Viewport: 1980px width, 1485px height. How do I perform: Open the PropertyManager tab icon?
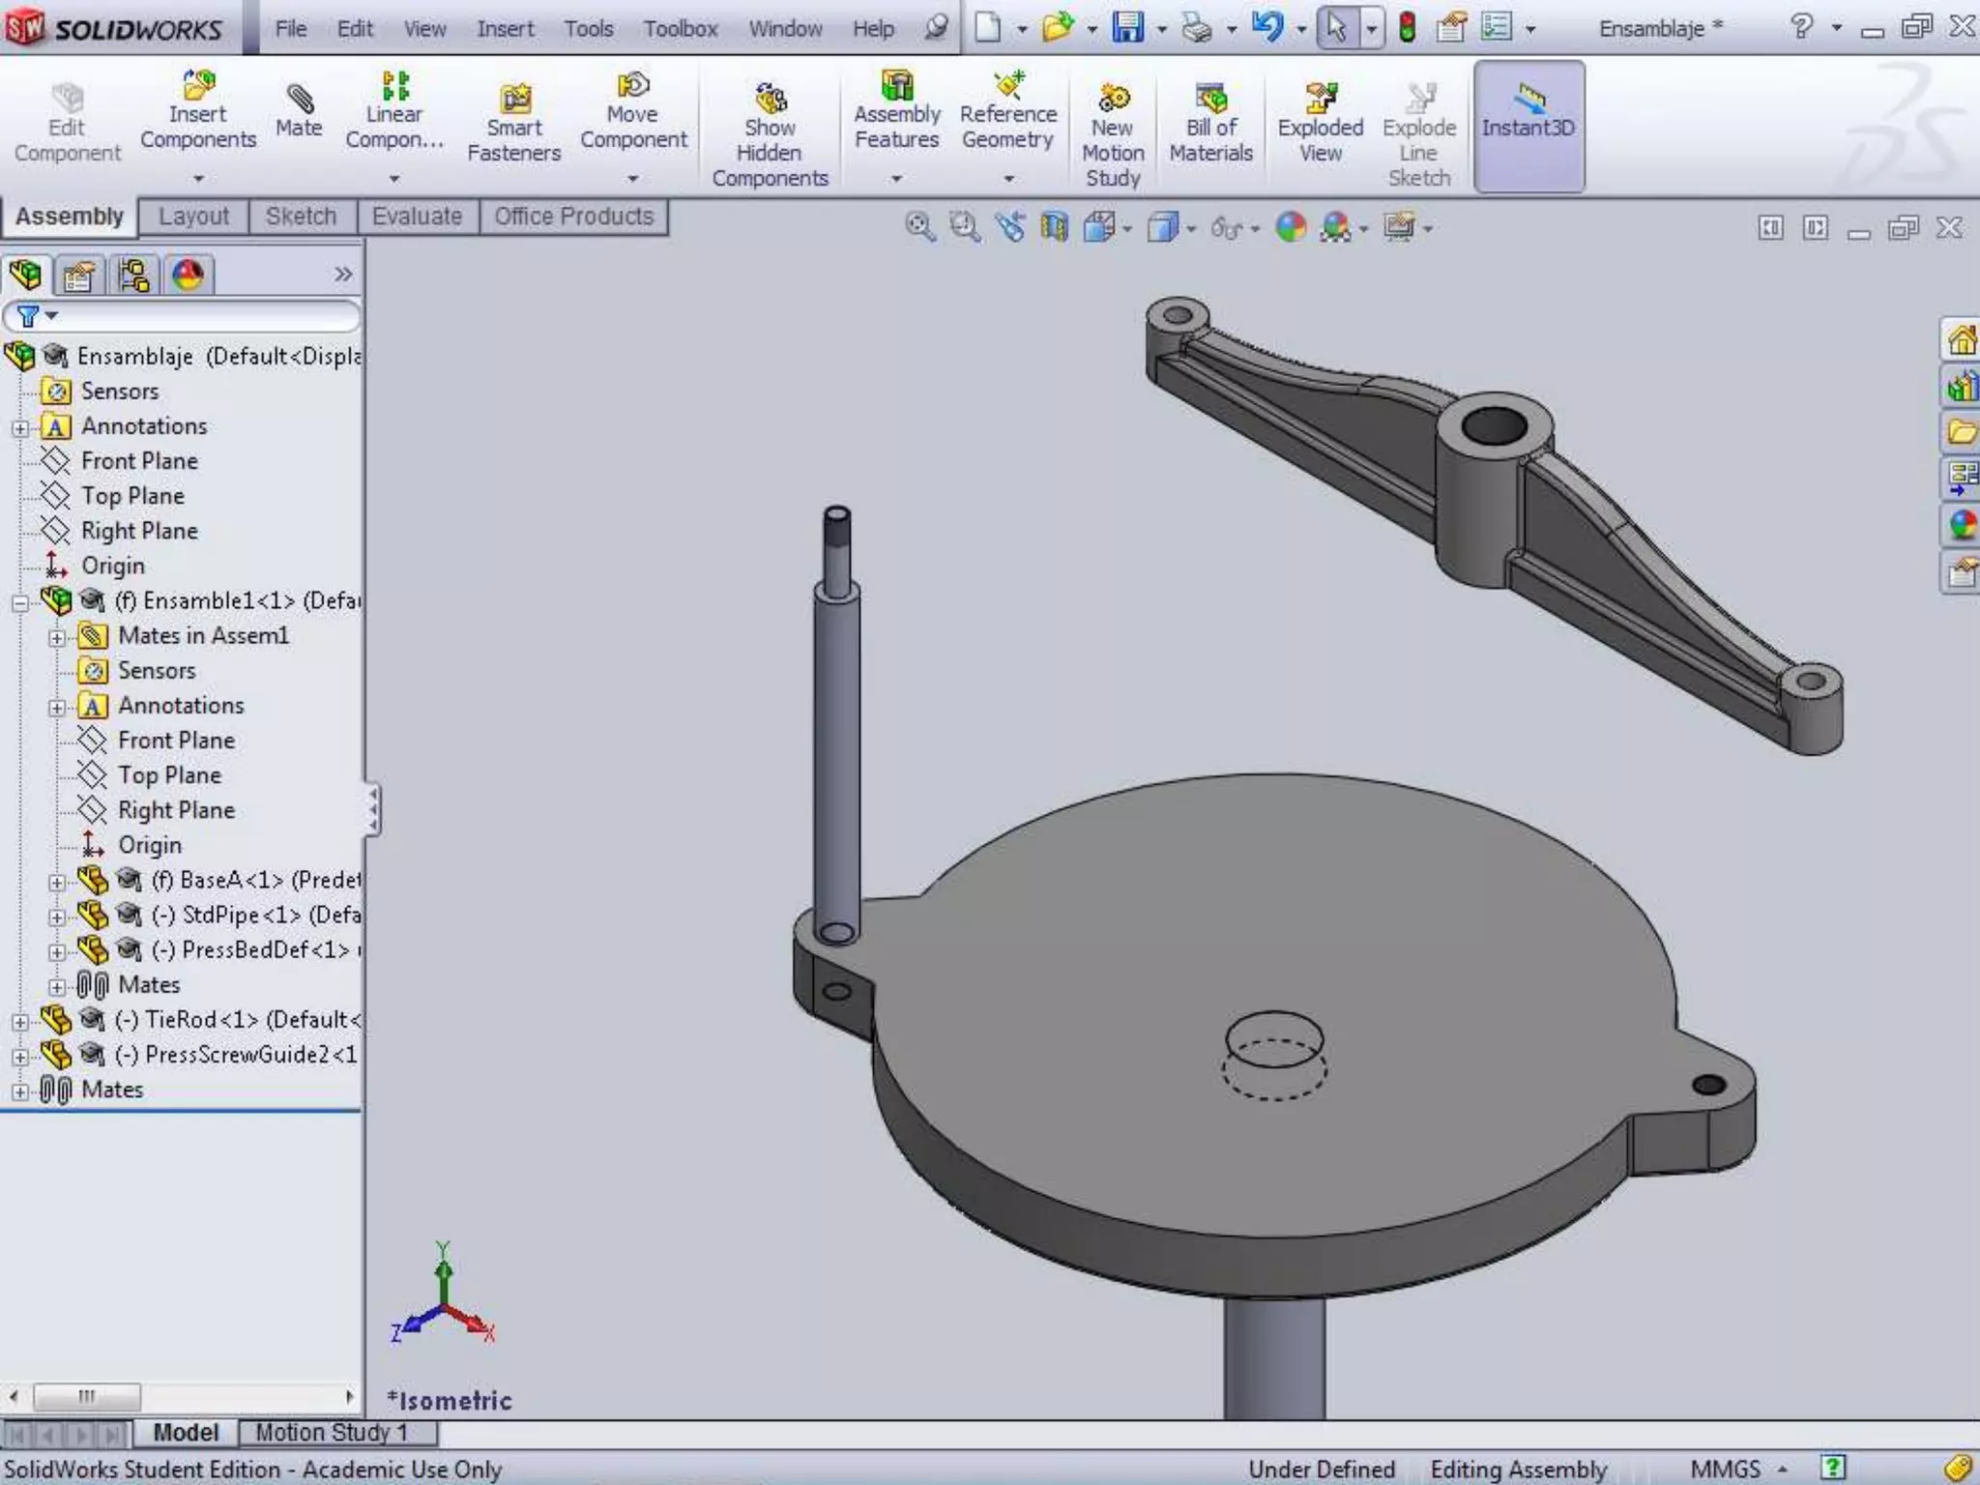point(78,277)
